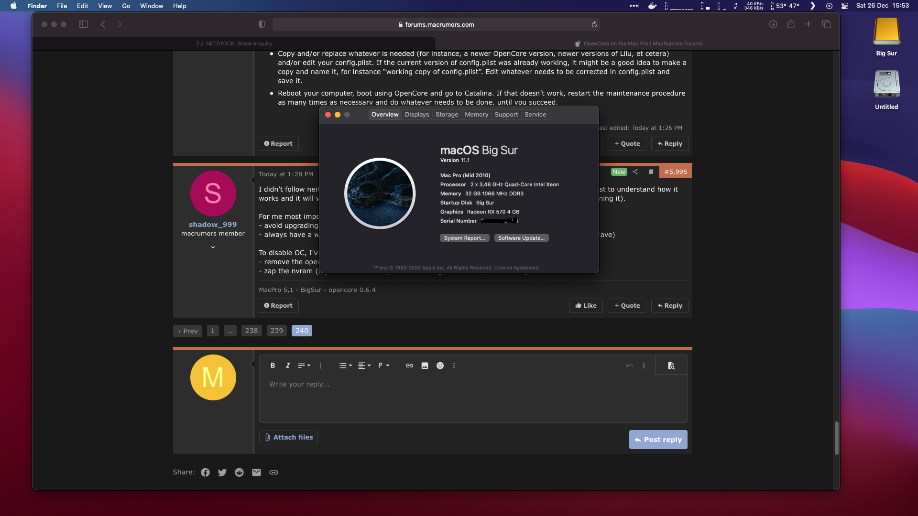Open the smilies emoji picker

click(x=440, y=365)
